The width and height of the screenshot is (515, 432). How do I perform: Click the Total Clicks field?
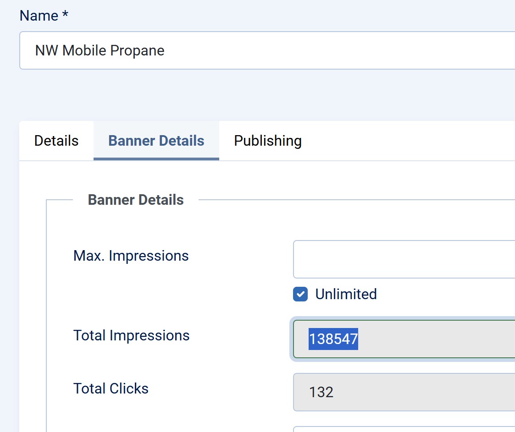click(x=404, y=392)
